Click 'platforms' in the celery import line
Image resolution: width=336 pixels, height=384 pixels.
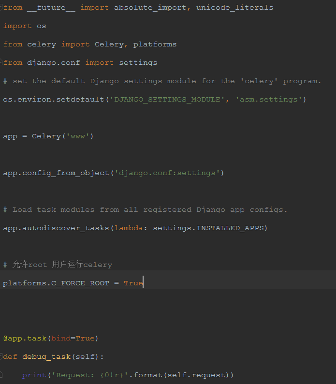(x=155, y=44)
